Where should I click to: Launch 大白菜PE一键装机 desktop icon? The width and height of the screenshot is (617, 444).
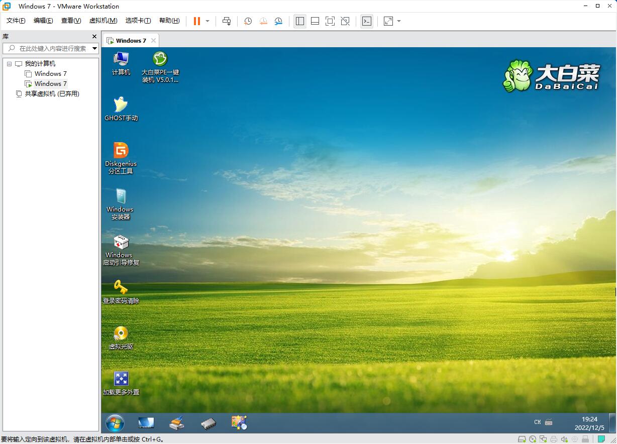(160, 67)
